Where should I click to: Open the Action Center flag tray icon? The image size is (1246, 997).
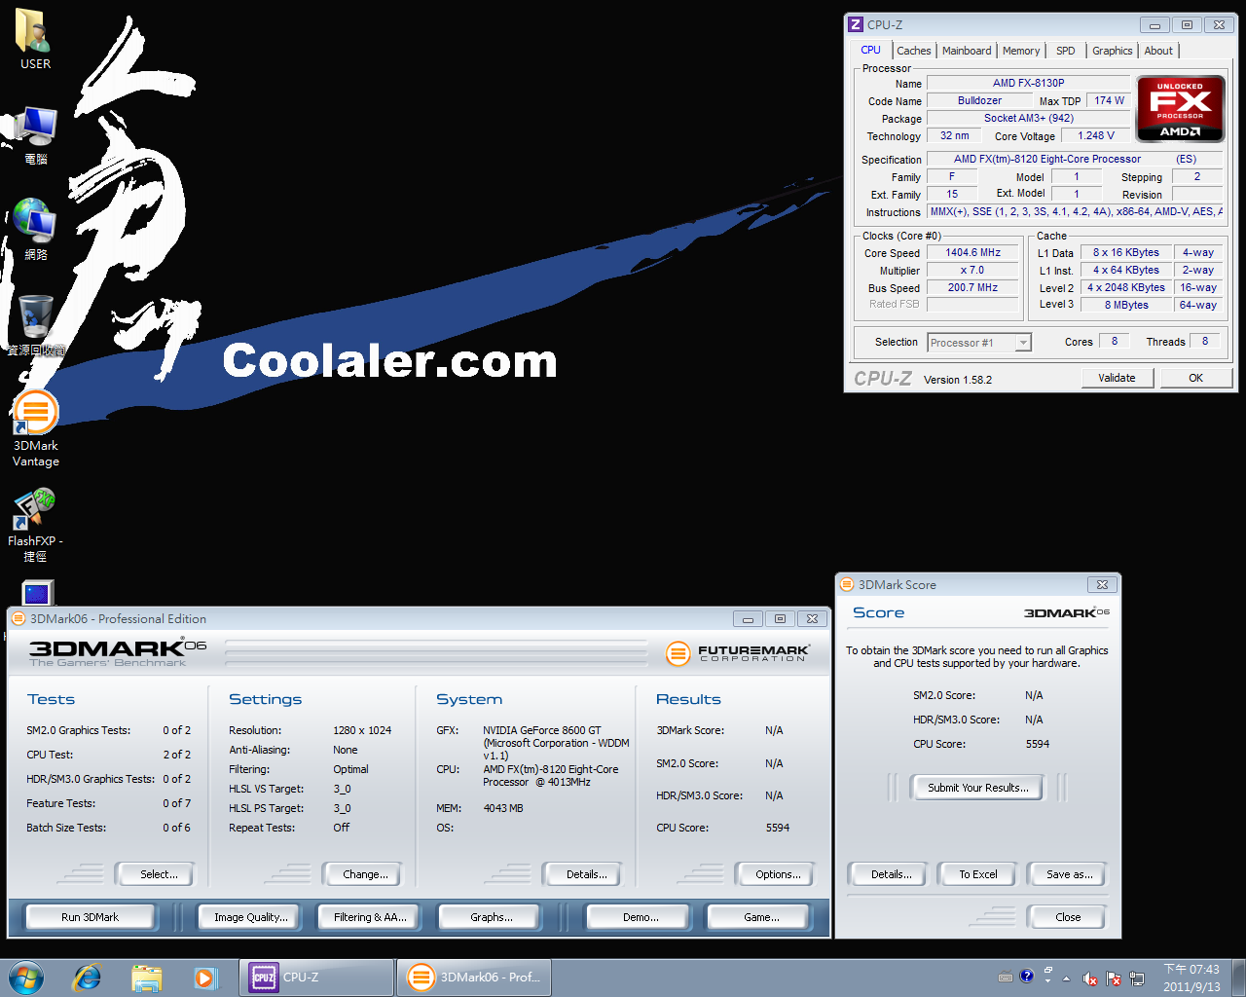[1113, 979]
